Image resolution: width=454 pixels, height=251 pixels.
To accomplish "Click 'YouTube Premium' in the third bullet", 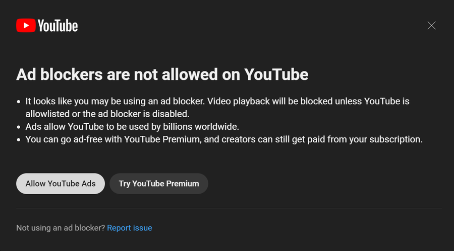I will point(162,139).
